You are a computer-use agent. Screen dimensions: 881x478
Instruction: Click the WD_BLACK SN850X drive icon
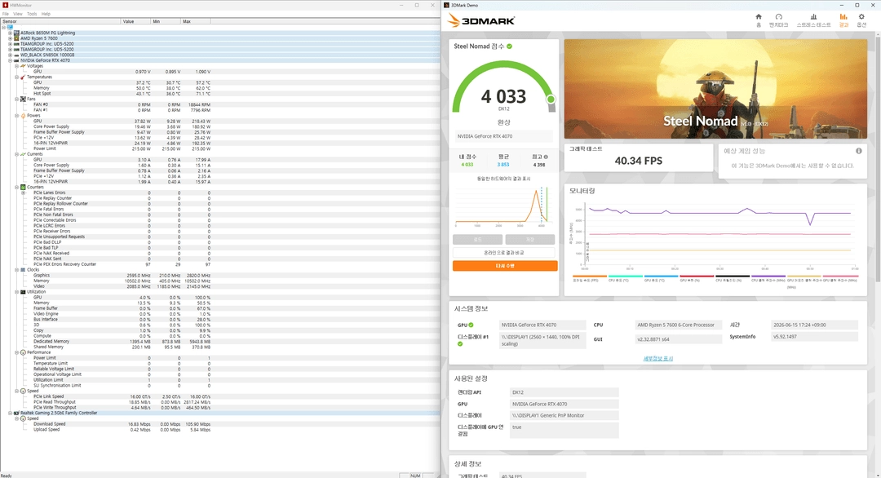click(16, 55)
